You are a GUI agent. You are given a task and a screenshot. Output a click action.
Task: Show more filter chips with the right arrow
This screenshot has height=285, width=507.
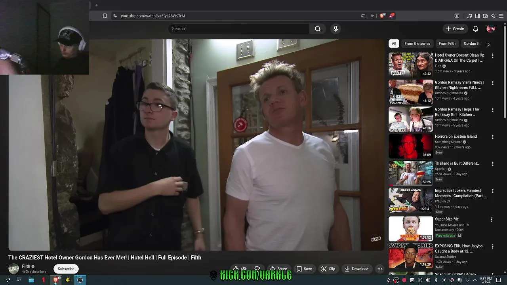click(488, 45)
